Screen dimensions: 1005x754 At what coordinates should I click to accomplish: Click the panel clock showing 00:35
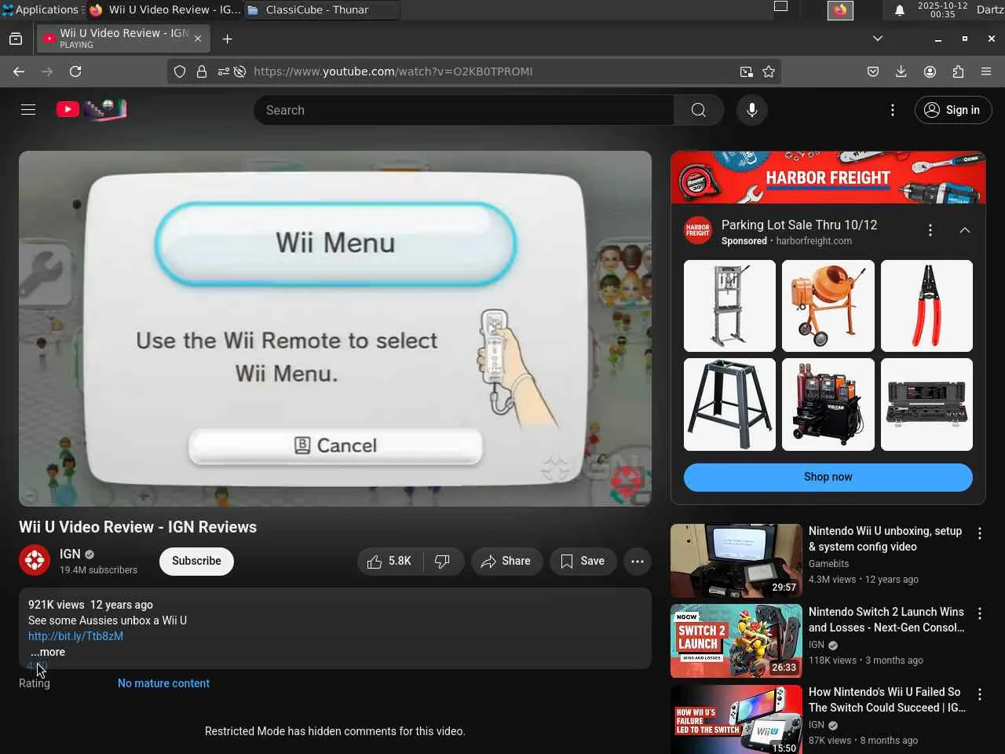[943, 9]
